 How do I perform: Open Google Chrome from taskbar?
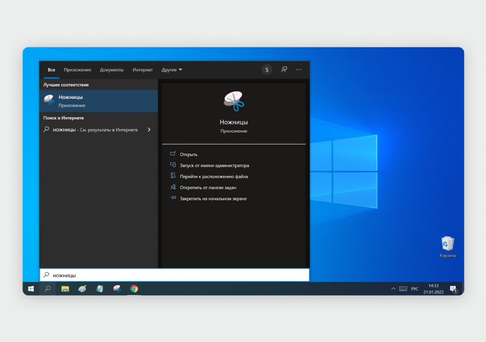[134, 289]
